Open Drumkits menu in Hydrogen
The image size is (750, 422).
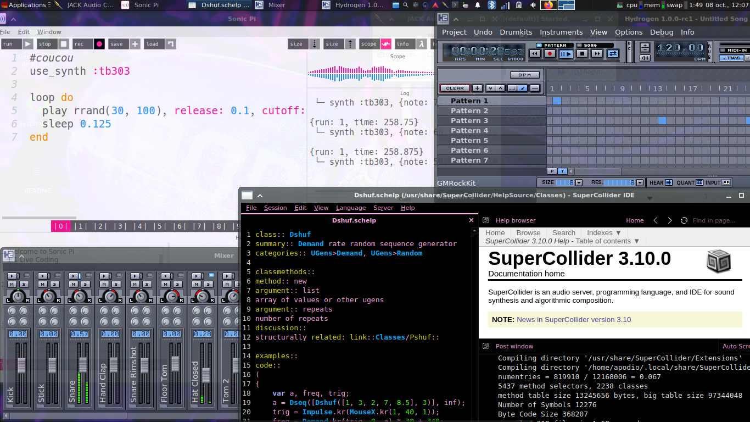click(x=516, y=32)
